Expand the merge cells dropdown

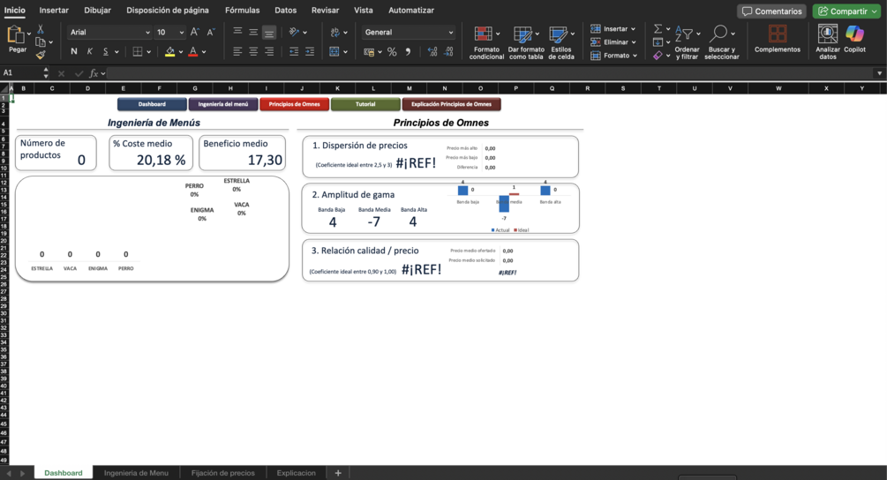click(x=345, y=52)
